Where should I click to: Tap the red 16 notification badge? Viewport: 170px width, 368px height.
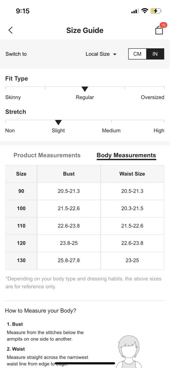pyautogui.click(x=163, y=25)
